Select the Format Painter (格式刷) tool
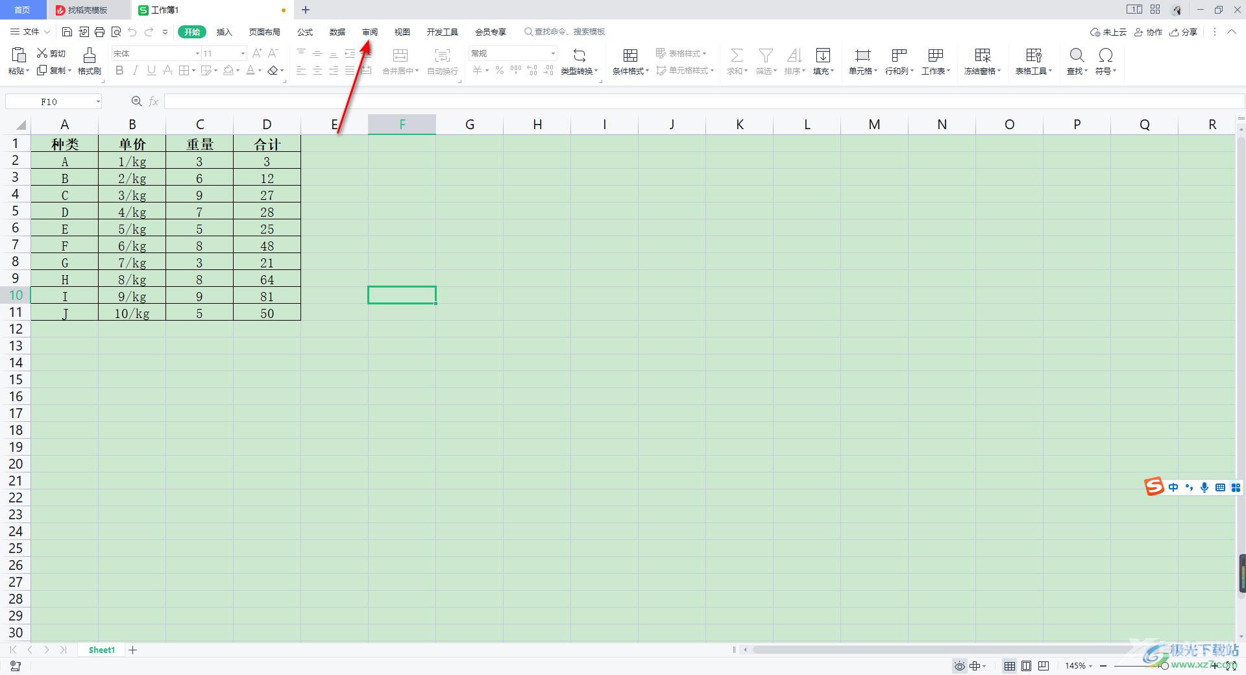This screenshot has width=1246, height=675. (x=90, y=61)
